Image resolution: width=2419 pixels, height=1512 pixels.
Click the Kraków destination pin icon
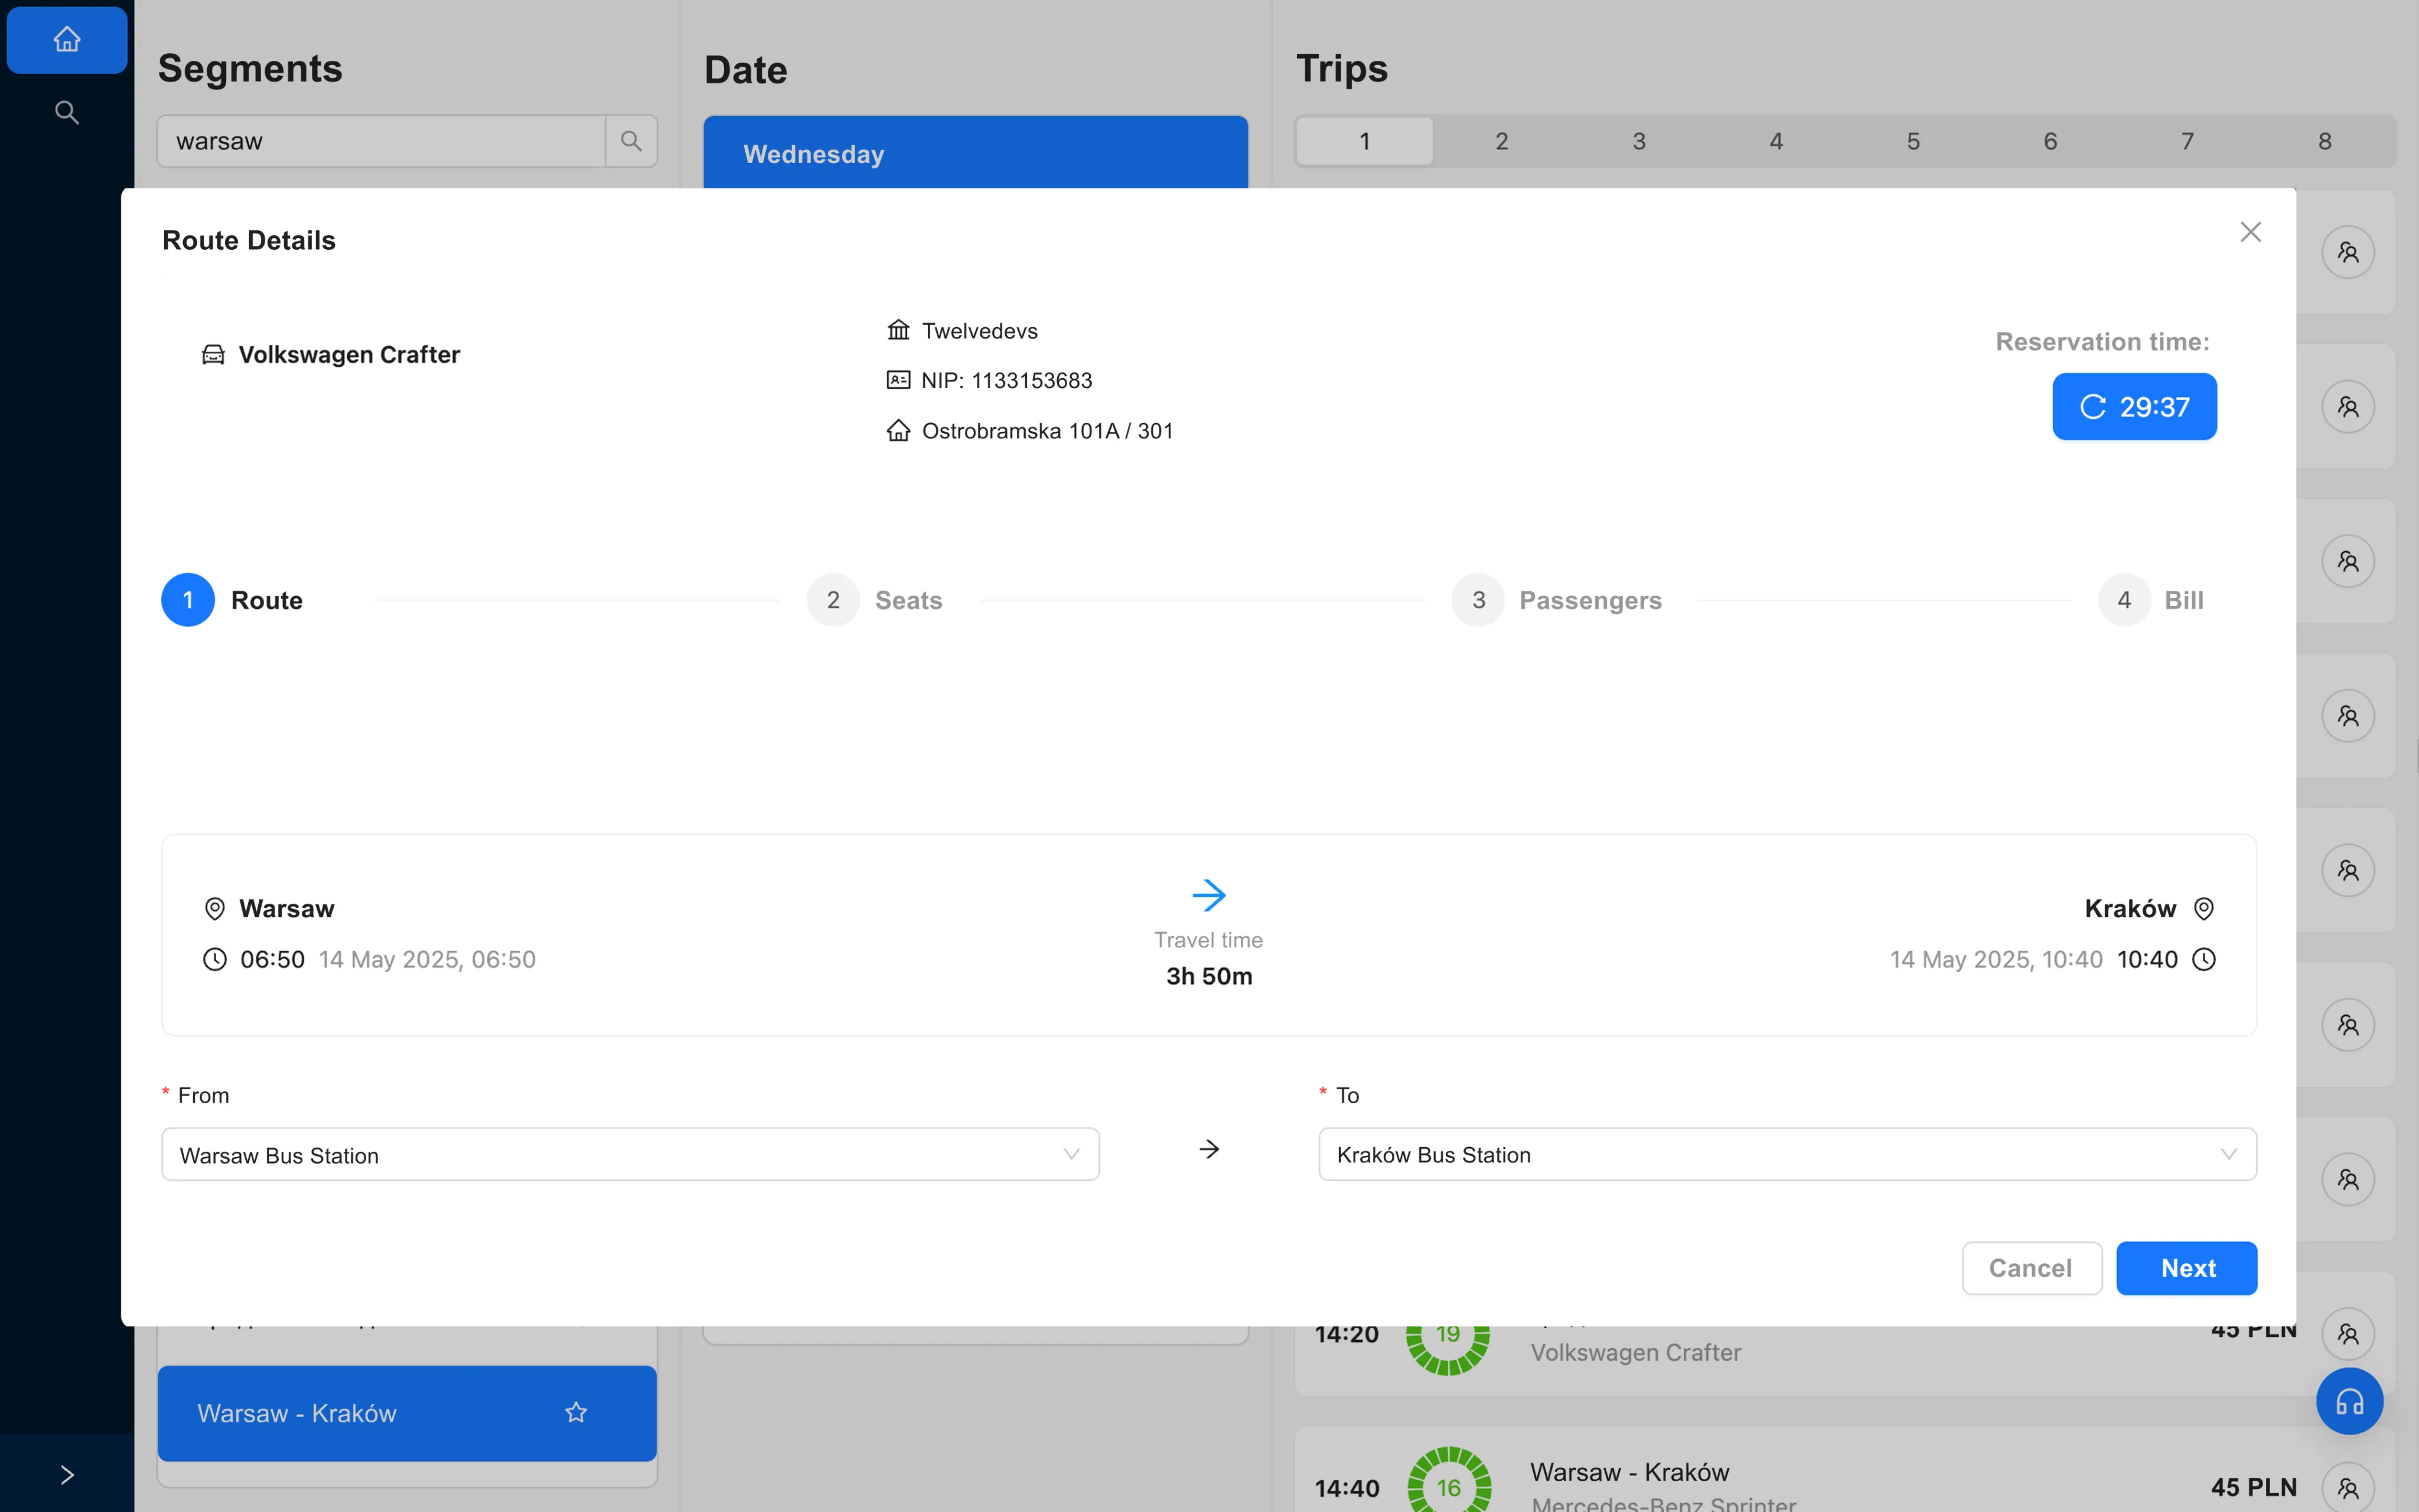point(2204,908)
